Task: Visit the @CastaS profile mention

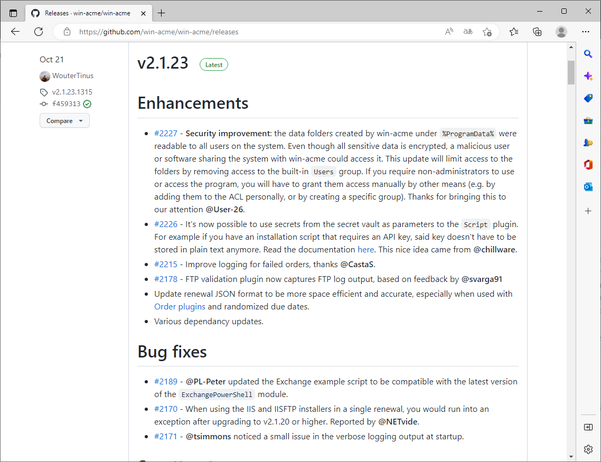Action: click(357, 265)
